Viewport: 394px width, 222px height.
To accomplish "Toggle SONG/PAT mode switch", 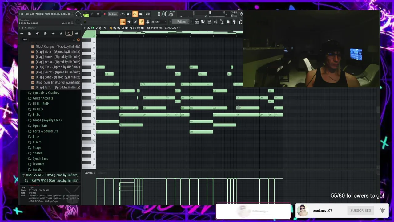I will 86,14.
